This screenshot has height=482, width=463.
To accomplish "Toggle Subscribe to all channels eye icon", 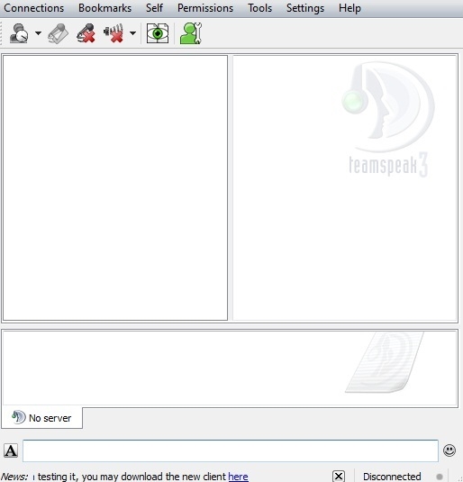I will (x=158, y=33).
